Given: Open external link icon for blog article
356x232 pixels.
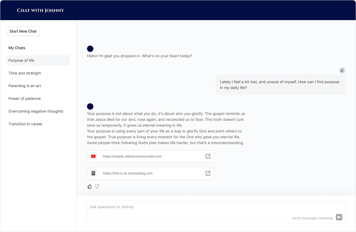Looking at the screenshot, I should [x=208, y=173].
